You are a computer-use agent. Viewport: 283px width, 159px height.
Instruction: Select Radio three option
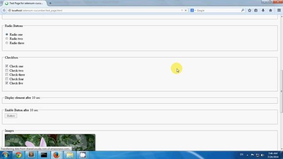(7, 43)
